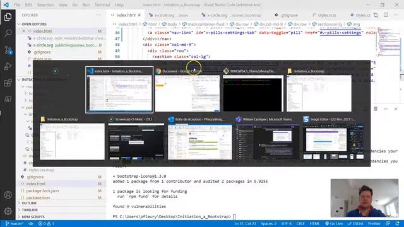This screenshot has width=404, height=227.
Task: Select the Microsoft Teams window thumbnail
Action: point(268,138)
